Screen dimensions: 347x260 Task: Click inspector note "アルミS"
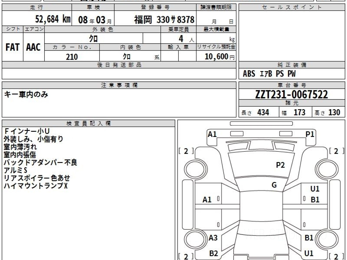pyautogui.click(x=15, y=170)
